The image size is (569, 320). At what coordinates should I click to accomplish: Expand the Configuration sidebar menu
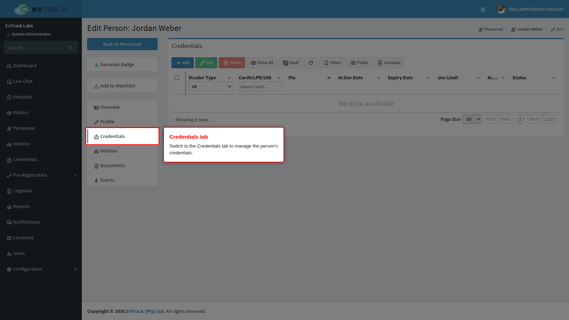coord(41,269)
